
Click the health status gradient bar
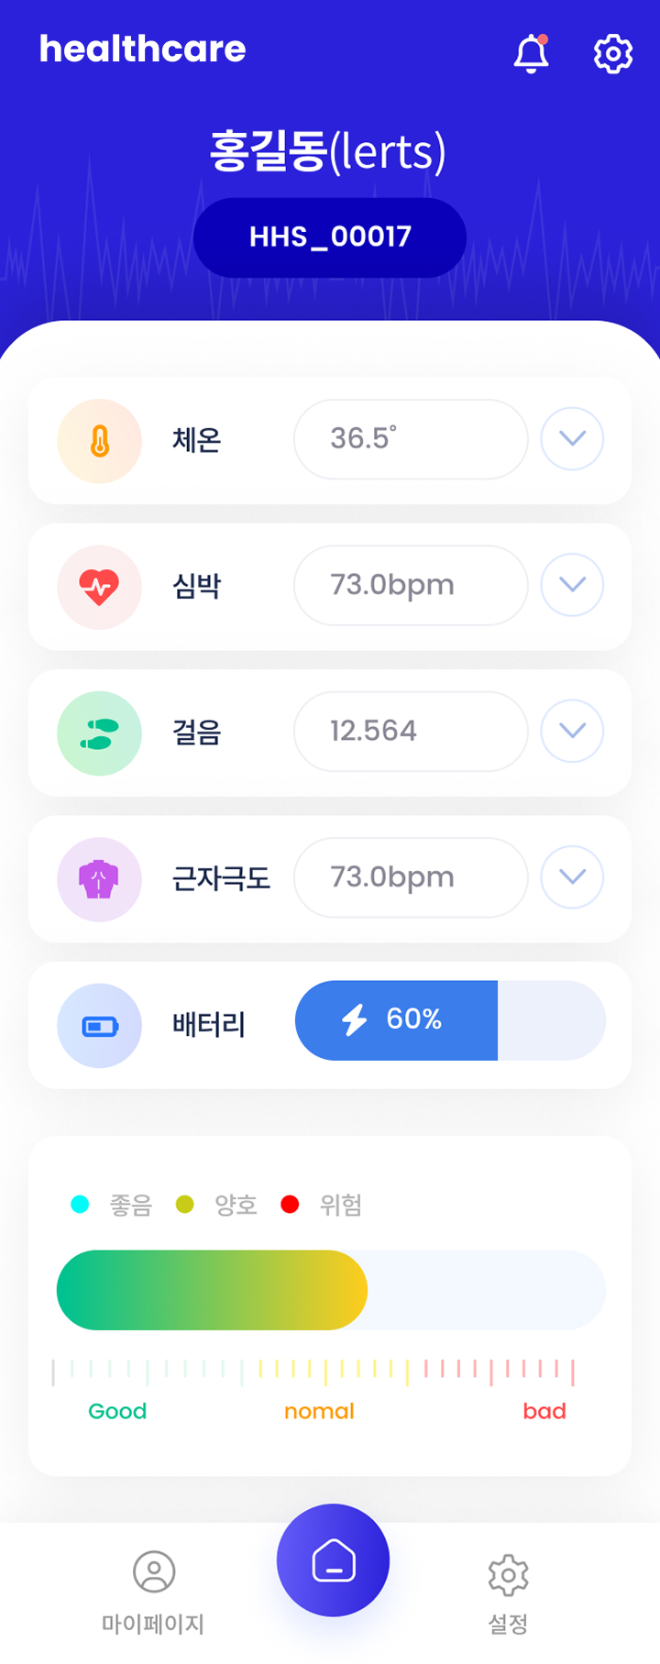tap(331, 1290)
